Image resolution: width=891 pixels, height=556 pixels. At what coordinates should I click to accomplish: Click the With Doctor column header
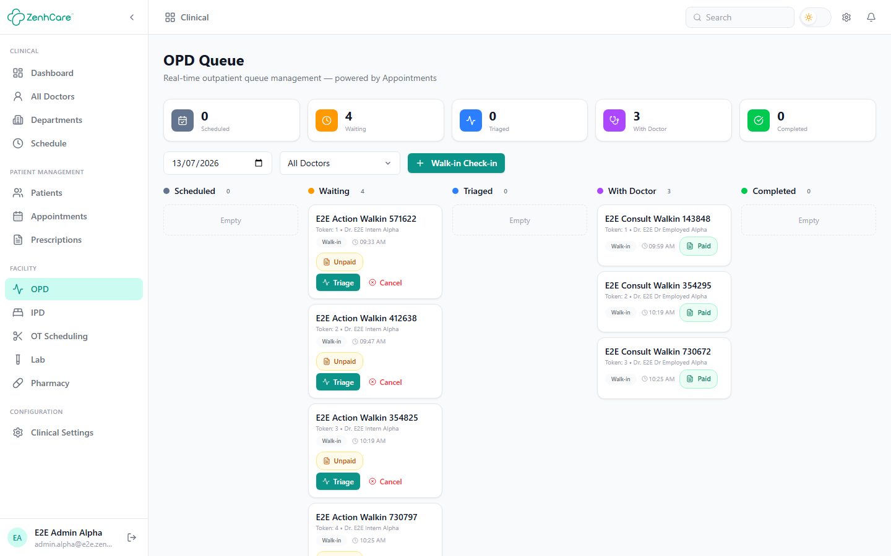click(632, 191)
